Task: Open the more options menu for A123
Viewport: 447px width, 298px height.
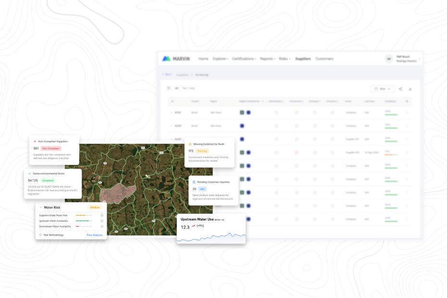Action: point(407,112)
